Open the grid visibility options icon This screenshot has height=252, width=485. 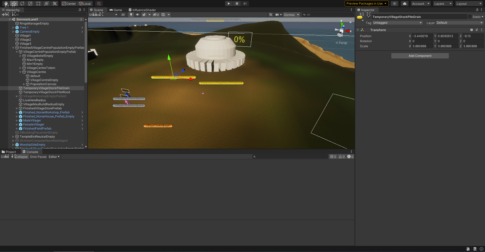pos(163,15)
